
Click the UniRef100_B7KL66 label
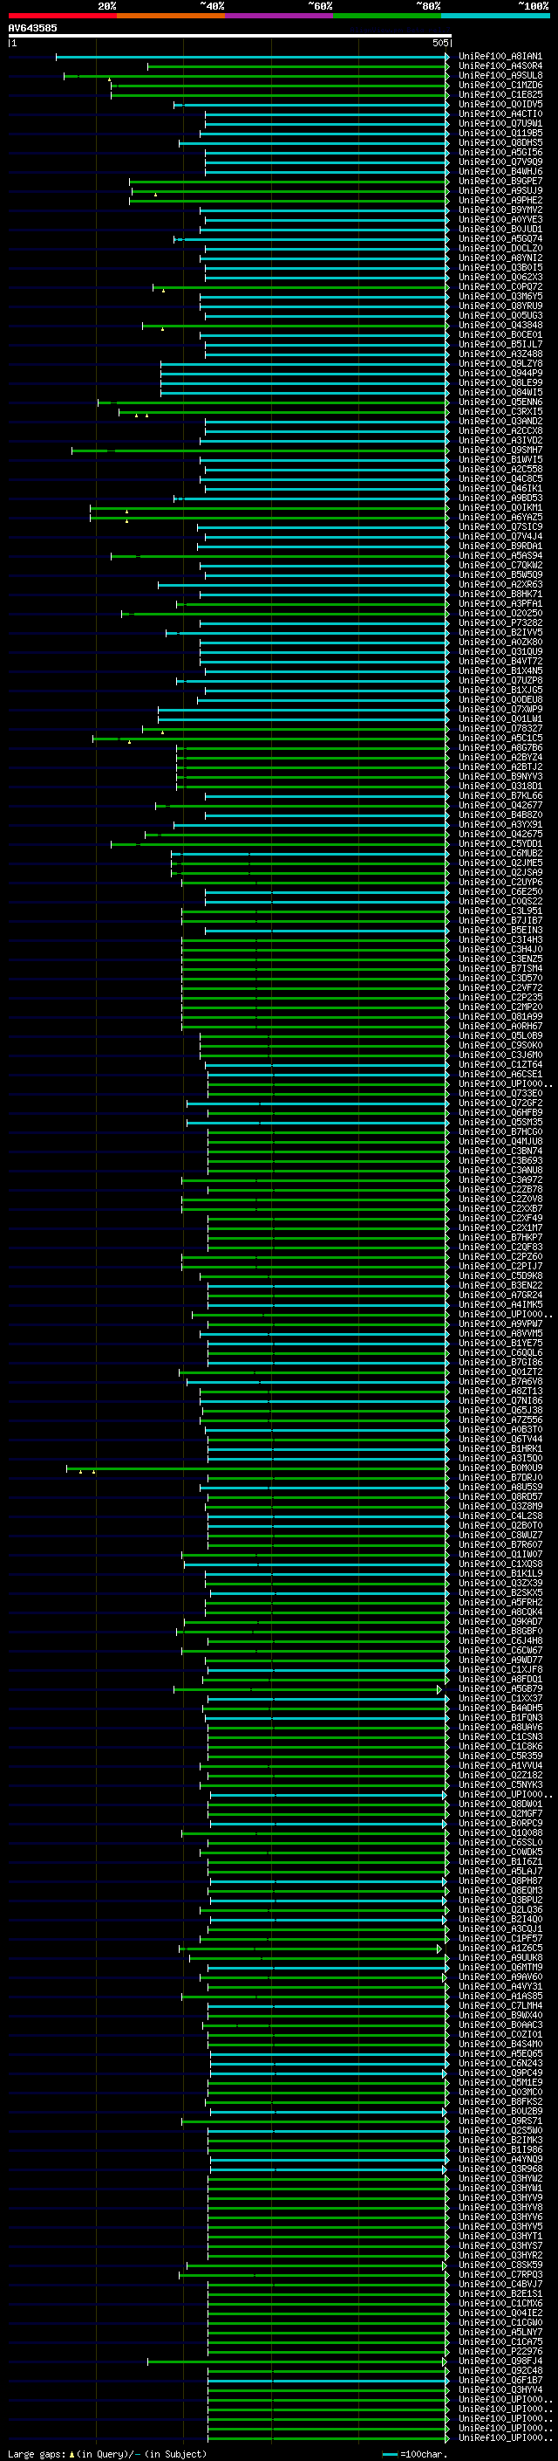coord(500,796)
